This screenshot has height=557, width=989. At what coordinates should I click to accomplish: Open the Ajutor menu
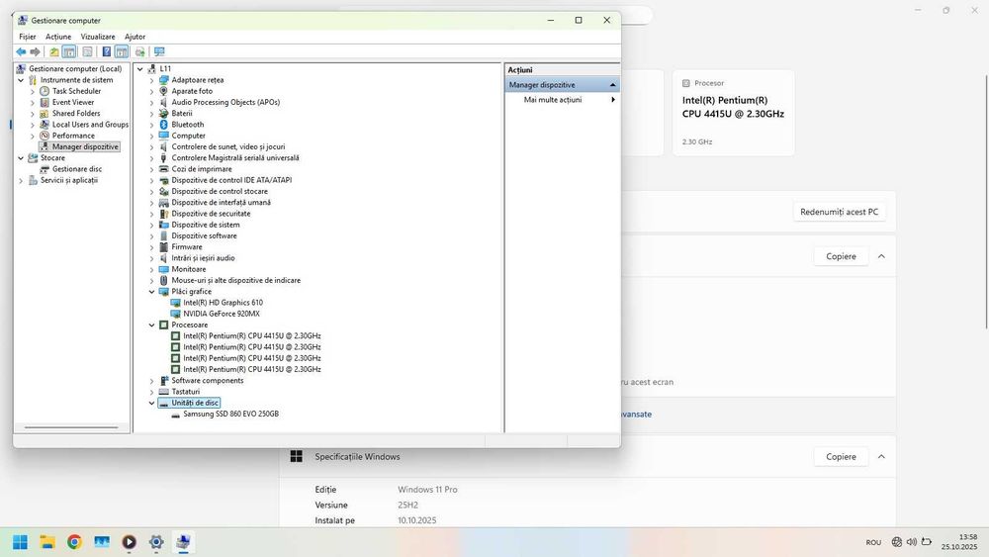click(x=135, y=37)
